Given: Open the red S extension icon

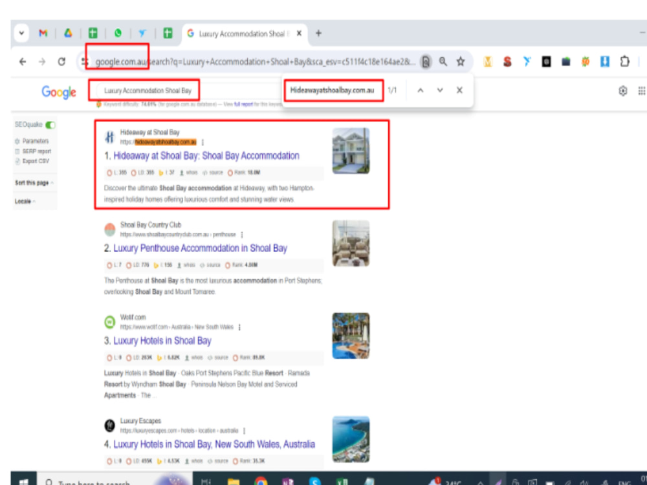Looking at the screenshot, I should [x=507, y=62].
